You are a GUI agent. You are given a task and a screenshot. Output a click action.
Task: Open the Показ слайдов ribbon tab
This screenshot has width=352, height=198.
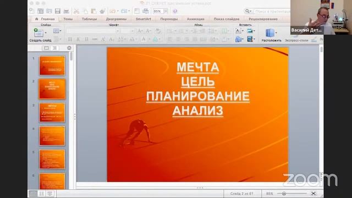(x=227, y=19)
